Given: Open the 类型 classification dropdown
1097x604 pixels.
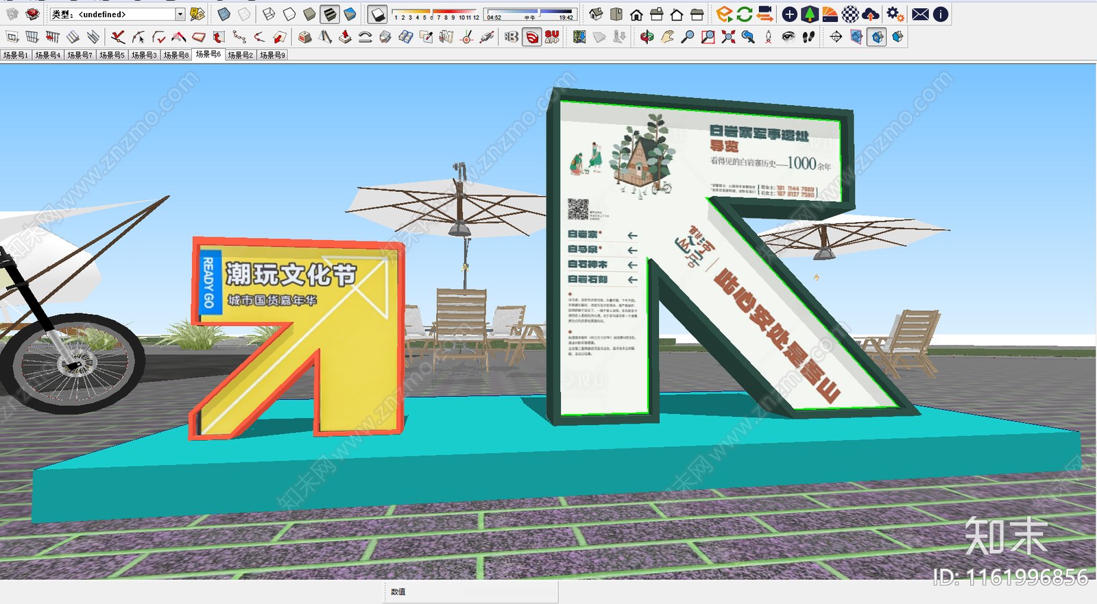Looking at the screenshot, I should click(117, 14).
